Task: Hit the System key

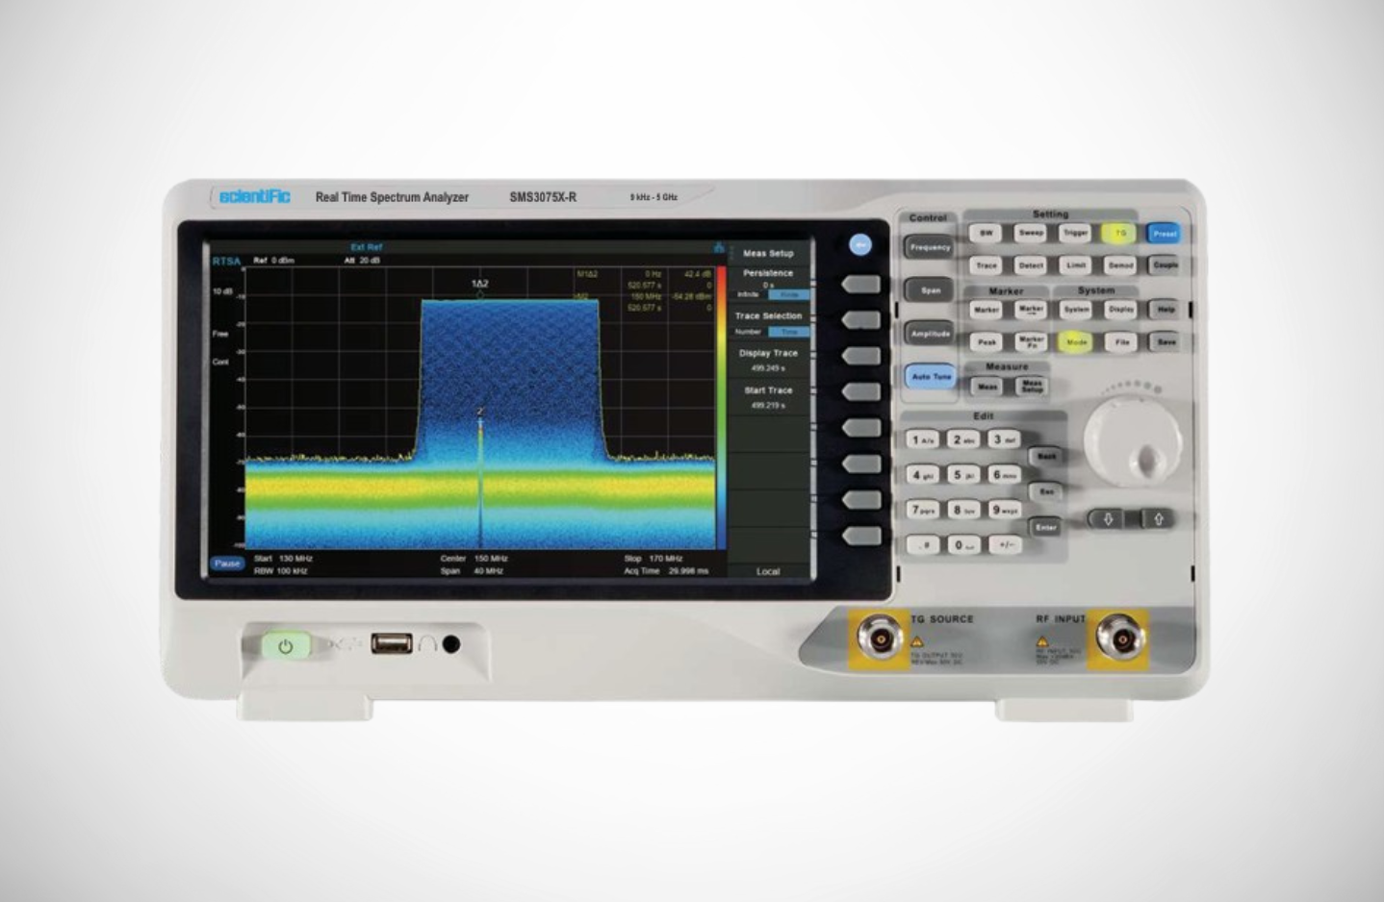Action: coord(1076,310)
